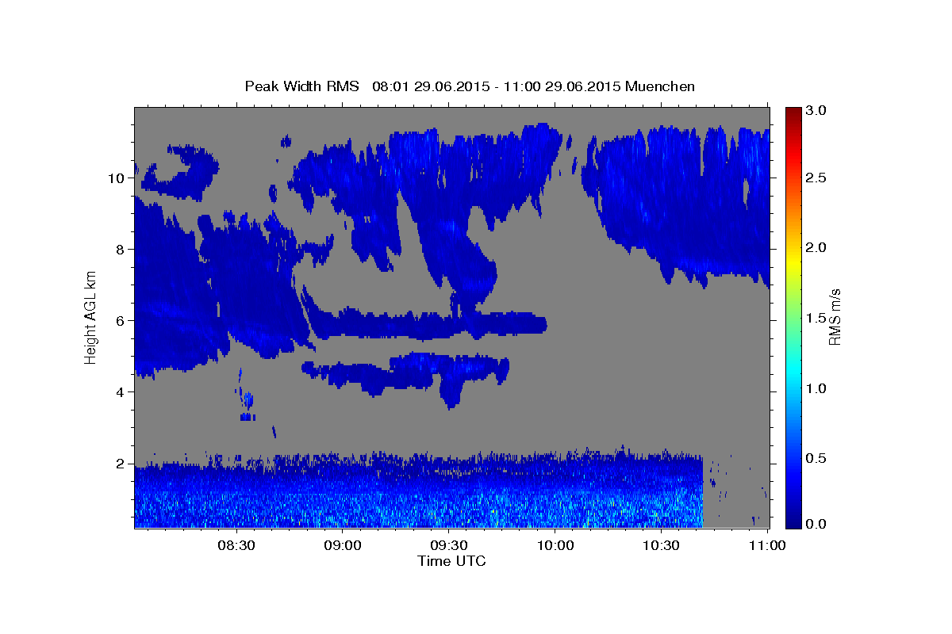
Task: Click the cloud layer at 6 km height
Action: click(x=428, y=324)
